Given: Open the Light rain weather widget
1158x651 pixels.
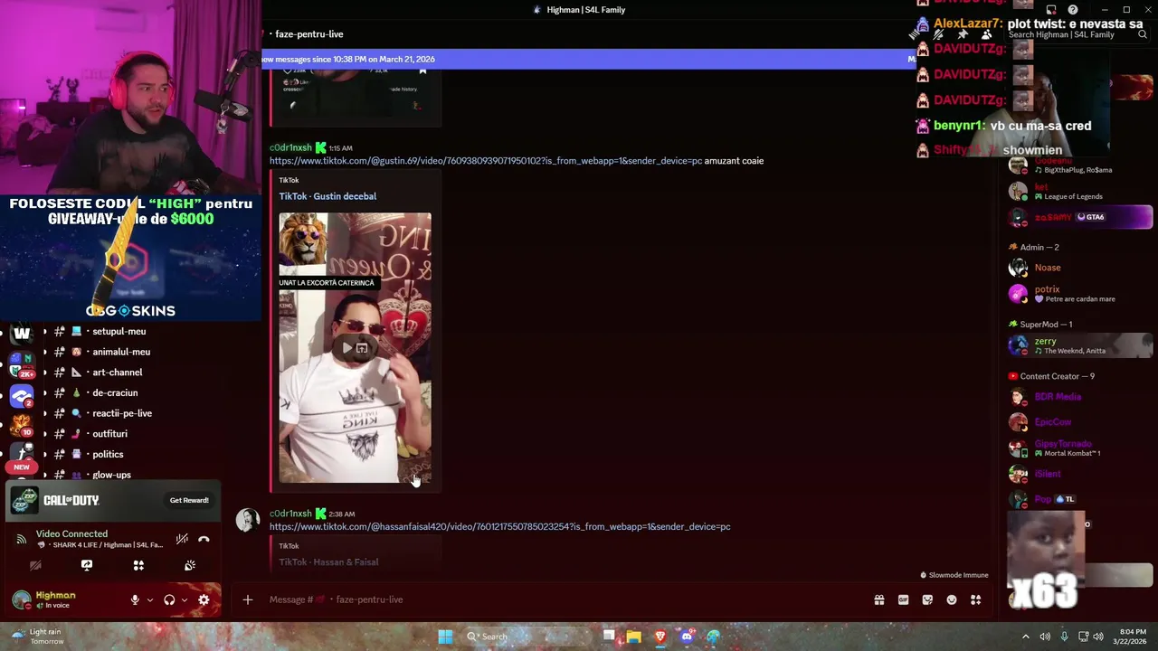Looking at the screenshot, I should coord(36,637).
